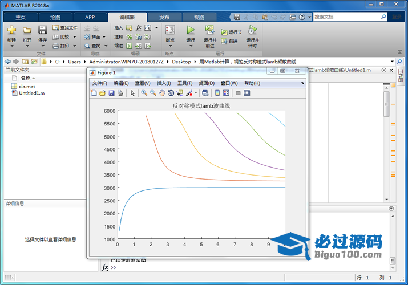Select Untitled1.m in current folder panel
Viewport: 408px width, 285px height.
tap(31, 93)
